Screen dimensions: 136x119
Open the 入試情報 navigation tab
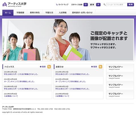63,13
